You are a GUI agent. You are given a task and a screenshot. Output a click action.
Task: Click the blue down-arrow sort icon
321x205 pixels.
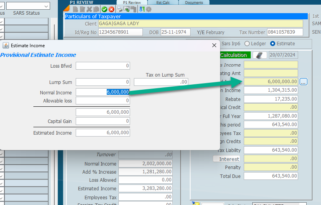[x=142, y=9]
